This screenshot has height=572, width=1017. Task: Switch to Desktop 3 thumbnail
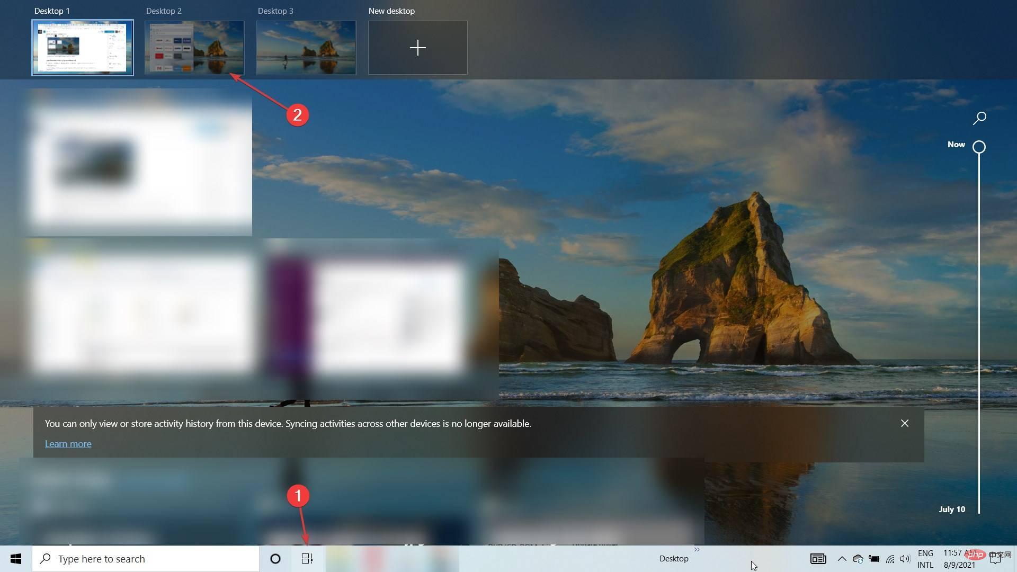click(x=306, y=47)
